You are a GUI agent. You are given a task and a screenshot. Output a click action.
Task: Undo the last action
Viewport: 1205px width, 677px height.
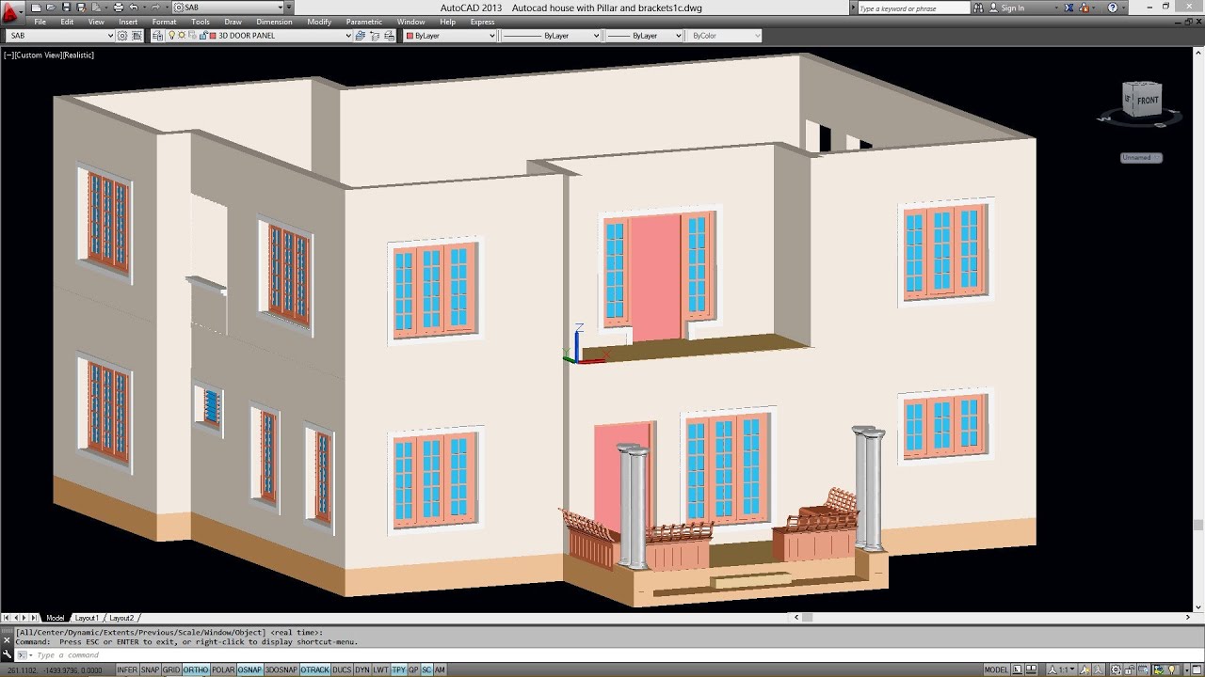(134, 8)
